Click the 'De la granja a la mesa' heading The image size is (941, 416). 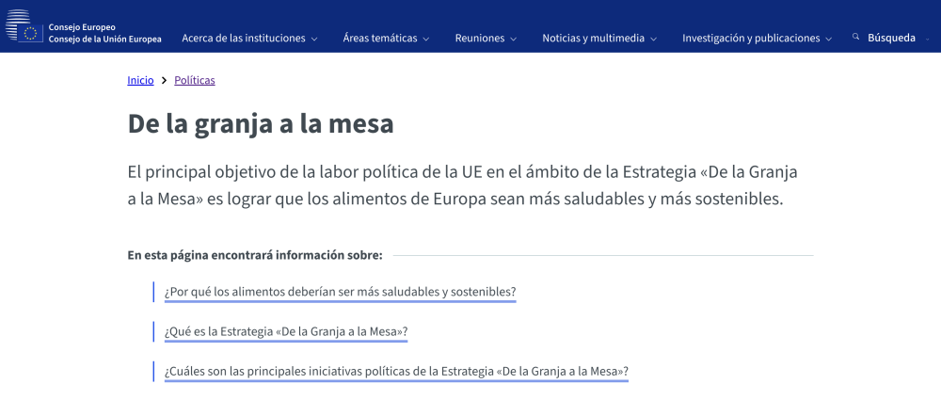click(261, 124)
